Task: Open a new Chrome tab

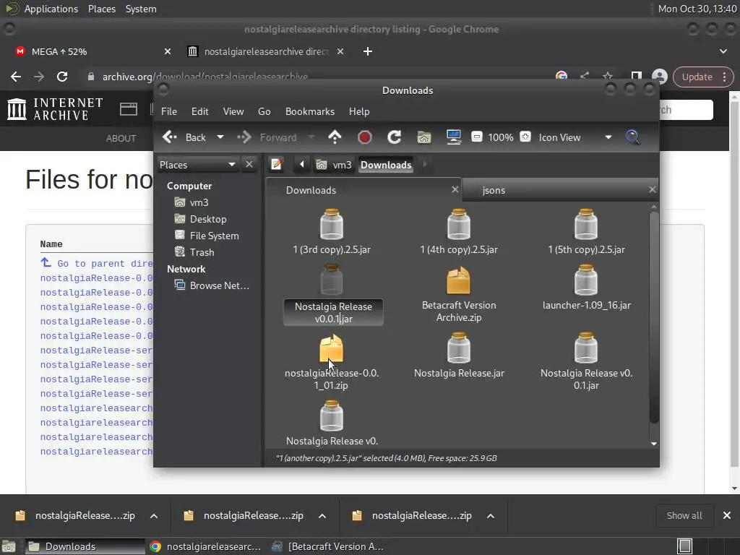Action: (x=368, y=51)
